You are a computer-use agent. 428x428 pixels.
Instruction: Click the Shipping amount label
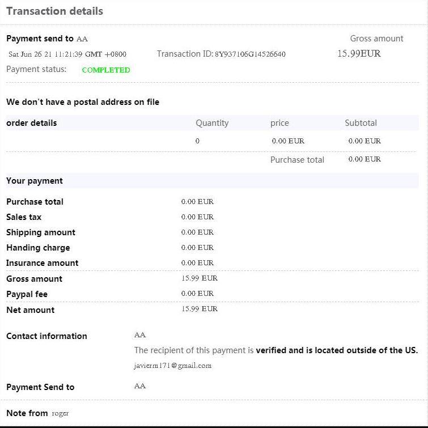(41, 232)
